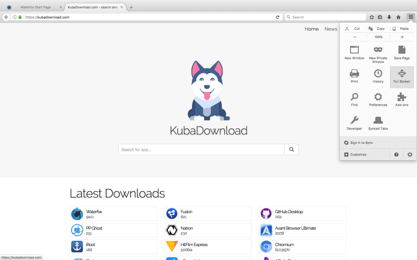Show bookmarks list icon in toolbar
The width and height of the screenshot is (417, 260).
coord(380,17)
